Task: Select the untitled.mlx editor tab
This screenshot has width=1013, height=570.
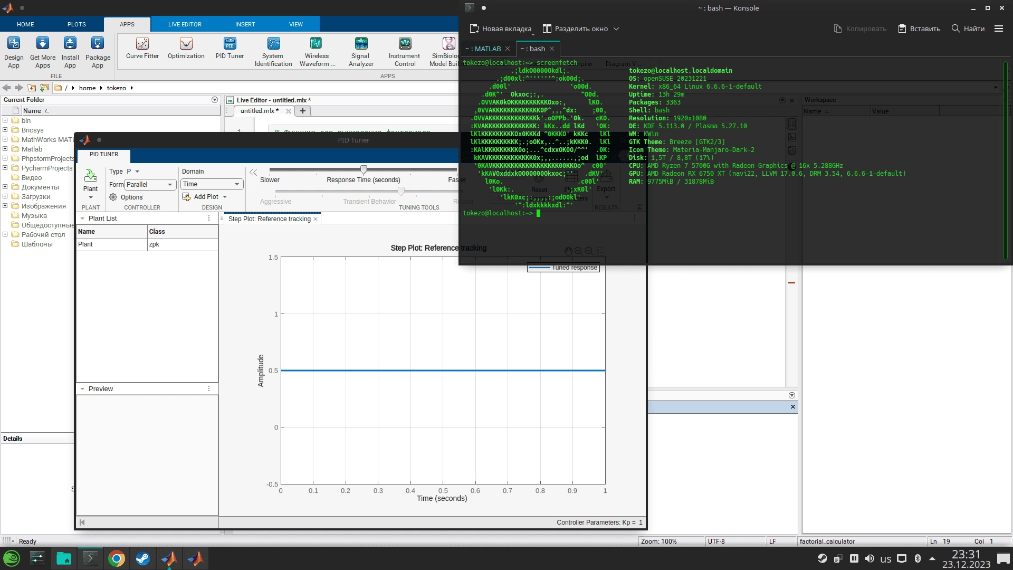Action: coord(259,111)
